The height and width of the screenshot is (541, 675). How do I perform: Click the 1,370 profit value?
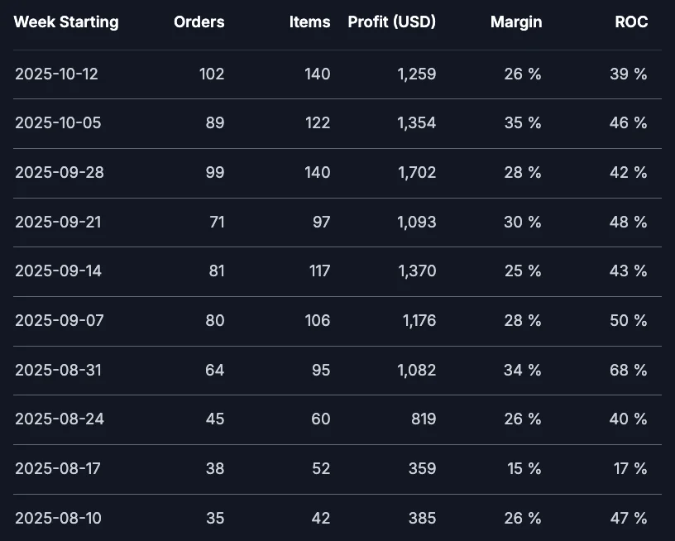pyautogui.click(x=416, y=271)
